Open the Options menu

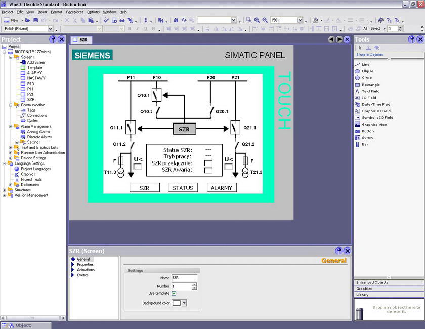click(93, 12)
